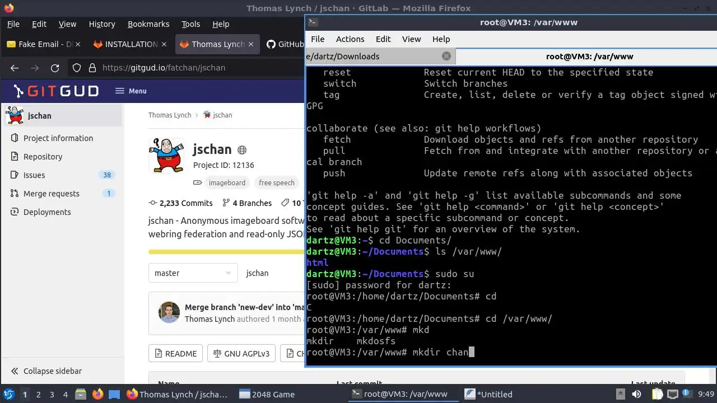Open Issues in the sidebar
The width and height of the screenshot is (717, 403).
(34, 175)
